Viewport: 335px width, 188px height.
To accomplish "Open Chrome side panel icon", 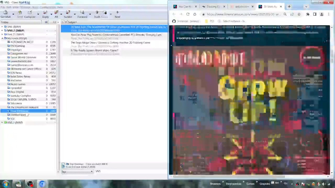I will pos(315,14).
